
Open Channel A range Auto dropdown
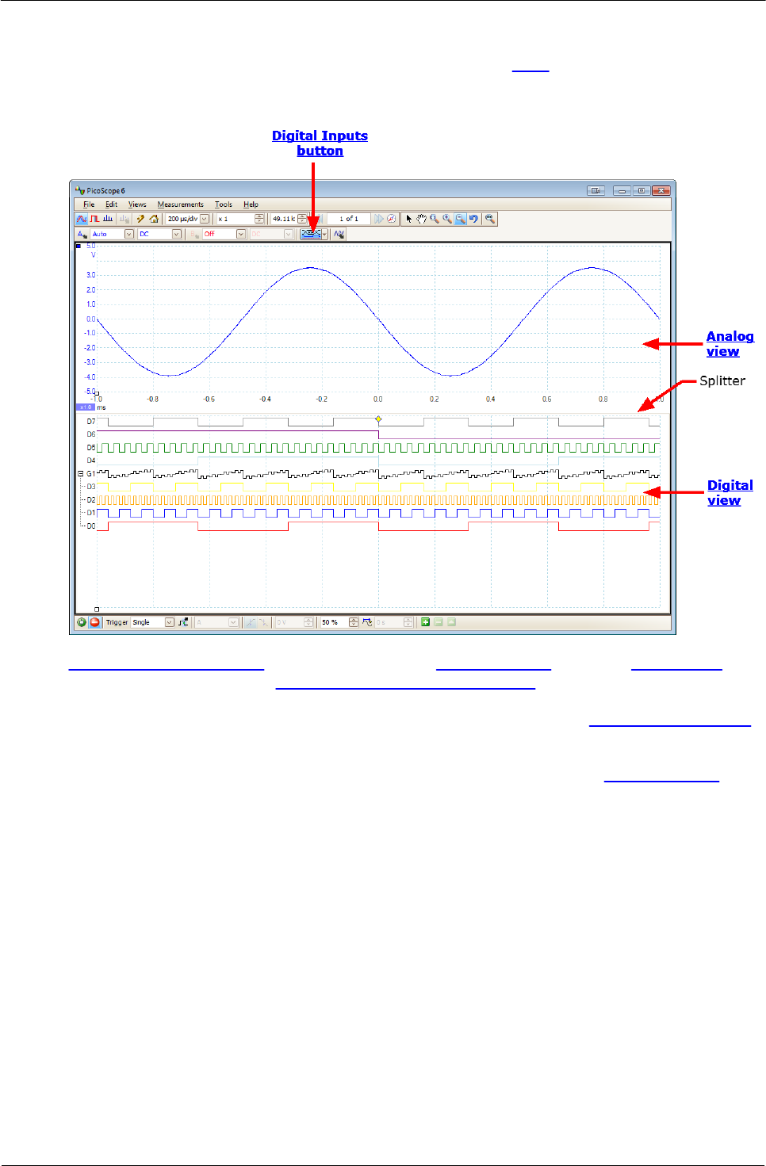[128, 234]
